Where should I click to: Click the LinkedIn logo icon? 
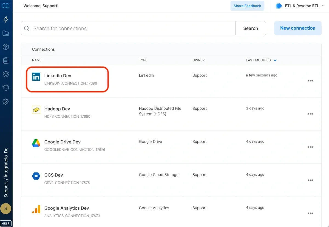click(36, 77)
